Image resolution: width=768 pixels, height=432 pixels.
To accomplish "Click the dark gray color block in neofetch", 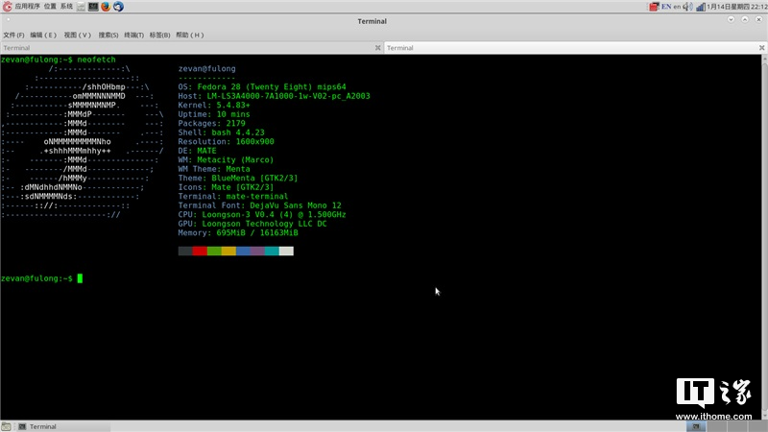I will (185, 251).
